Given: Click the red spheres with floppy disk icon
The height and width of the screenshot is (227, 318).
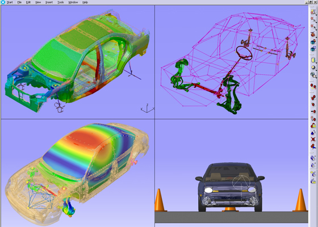Looking at the screenshot, I should coord(313,125).
